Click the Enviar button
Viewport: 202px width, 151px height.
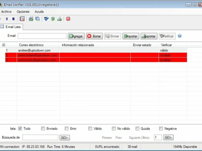(x=113, y=36)
